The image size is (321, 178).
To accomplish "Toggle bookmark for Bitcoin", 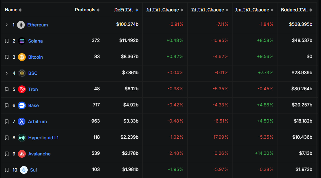I will point(7,57).
